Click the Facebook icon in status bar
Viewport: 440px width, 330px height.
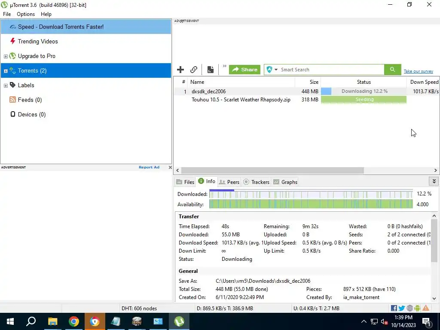(394, 308)
